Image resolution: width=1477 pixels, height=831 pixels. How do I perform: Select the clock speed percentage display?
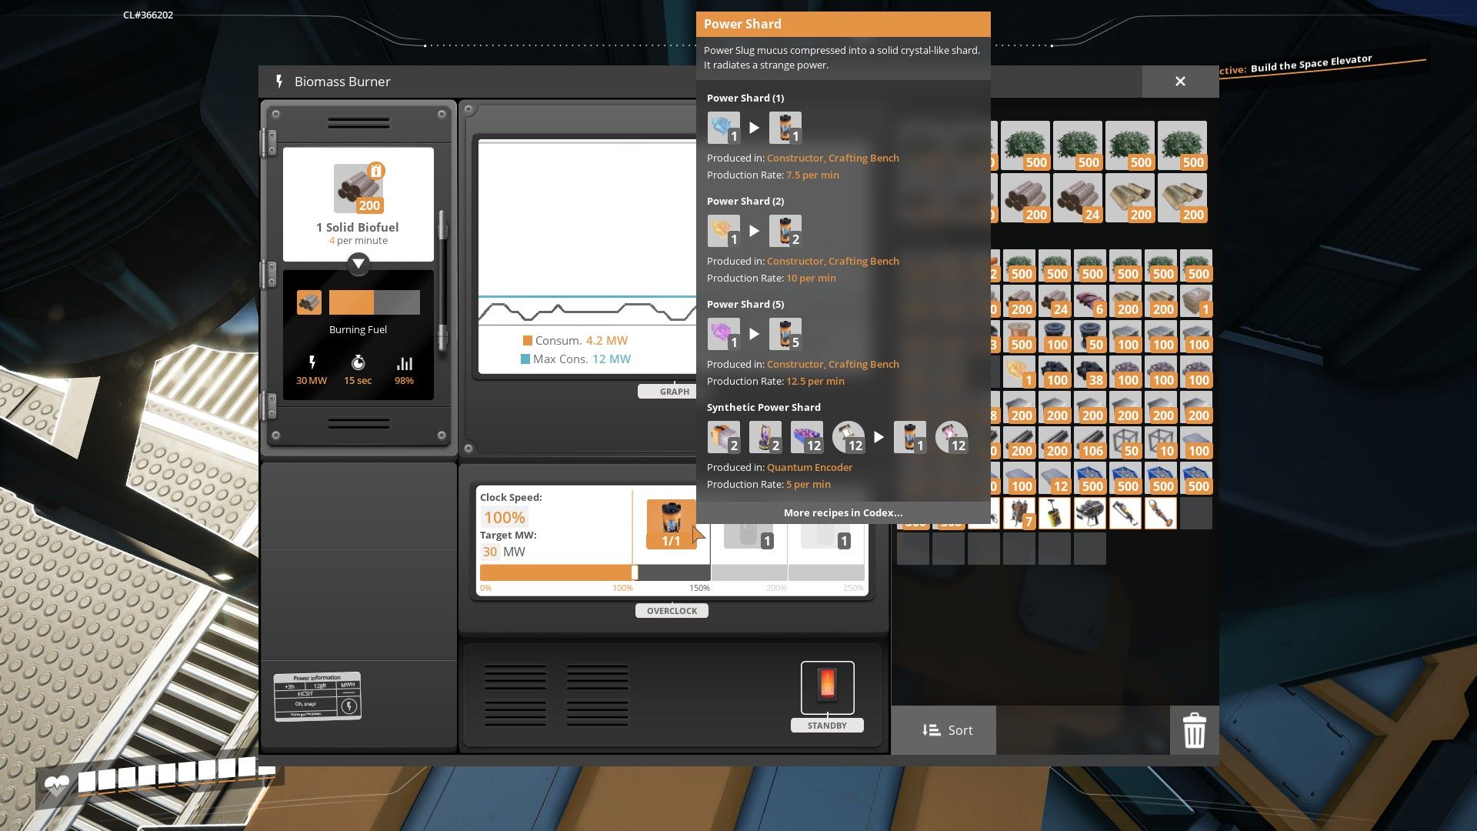(504, 518)
